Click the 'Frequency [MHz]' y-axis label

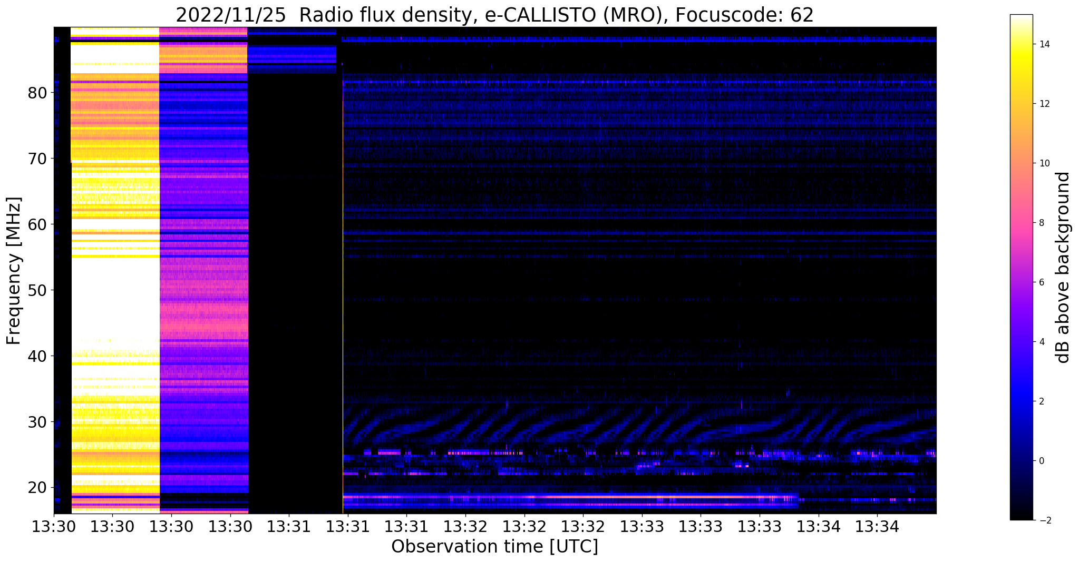14,271
